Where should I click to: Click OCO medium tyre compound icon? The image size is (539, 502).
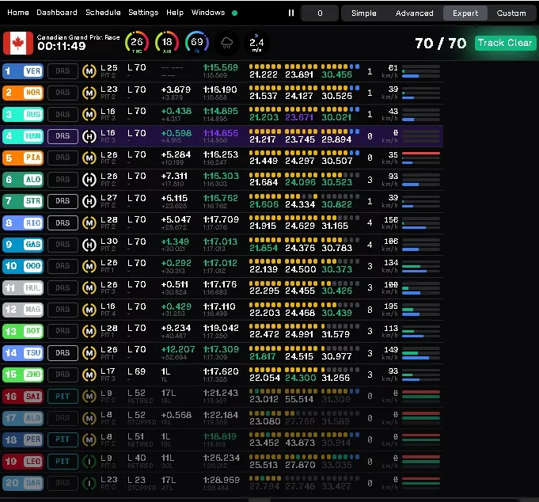(89, 266)
